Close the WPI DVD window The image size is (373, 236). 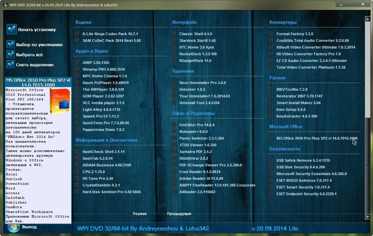(363, 4)
